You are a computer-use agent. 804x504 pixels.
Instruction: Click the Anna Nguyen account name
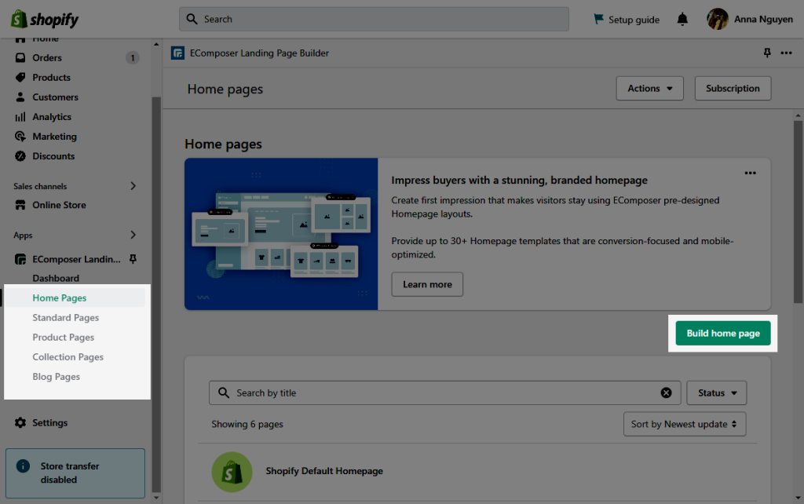pos(763,19)
